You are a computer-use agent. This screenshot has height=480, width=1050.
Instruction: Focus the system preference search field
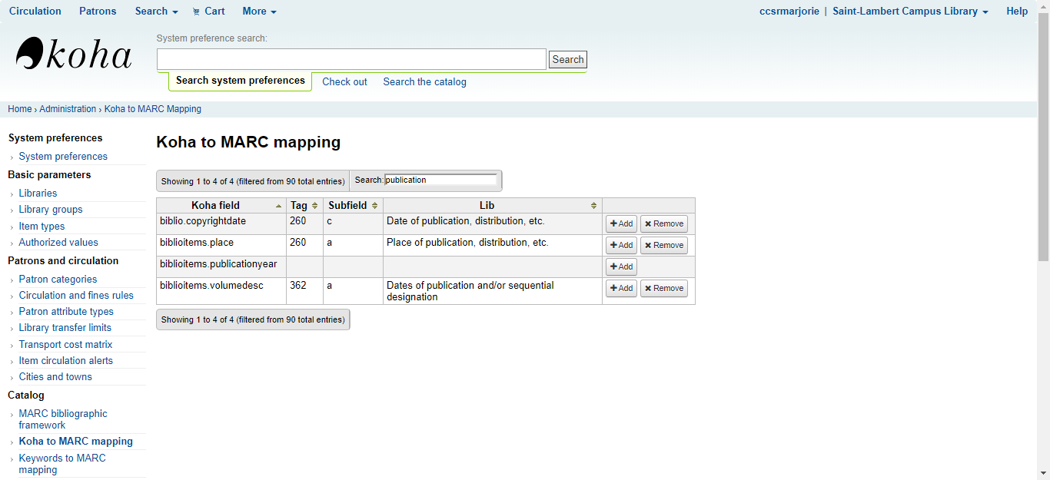pyautogui.click(x=351, y=59)
